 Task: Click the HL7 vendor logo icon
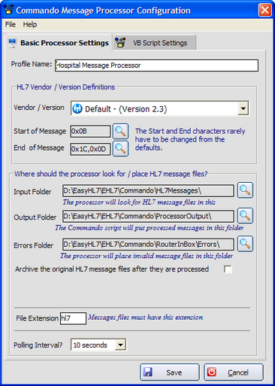click(77, 109)
